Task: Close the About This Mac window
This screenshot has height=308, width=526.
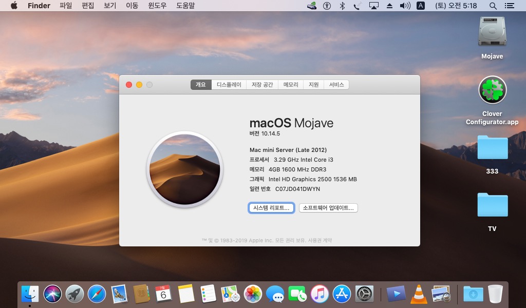Action: click(x=129, y=85)
